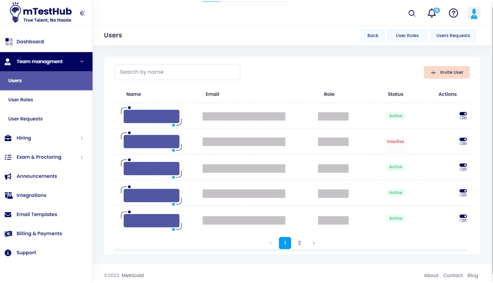Focus the Search by name field
Screen dimensions: 493x283
(x=177, y=72)
